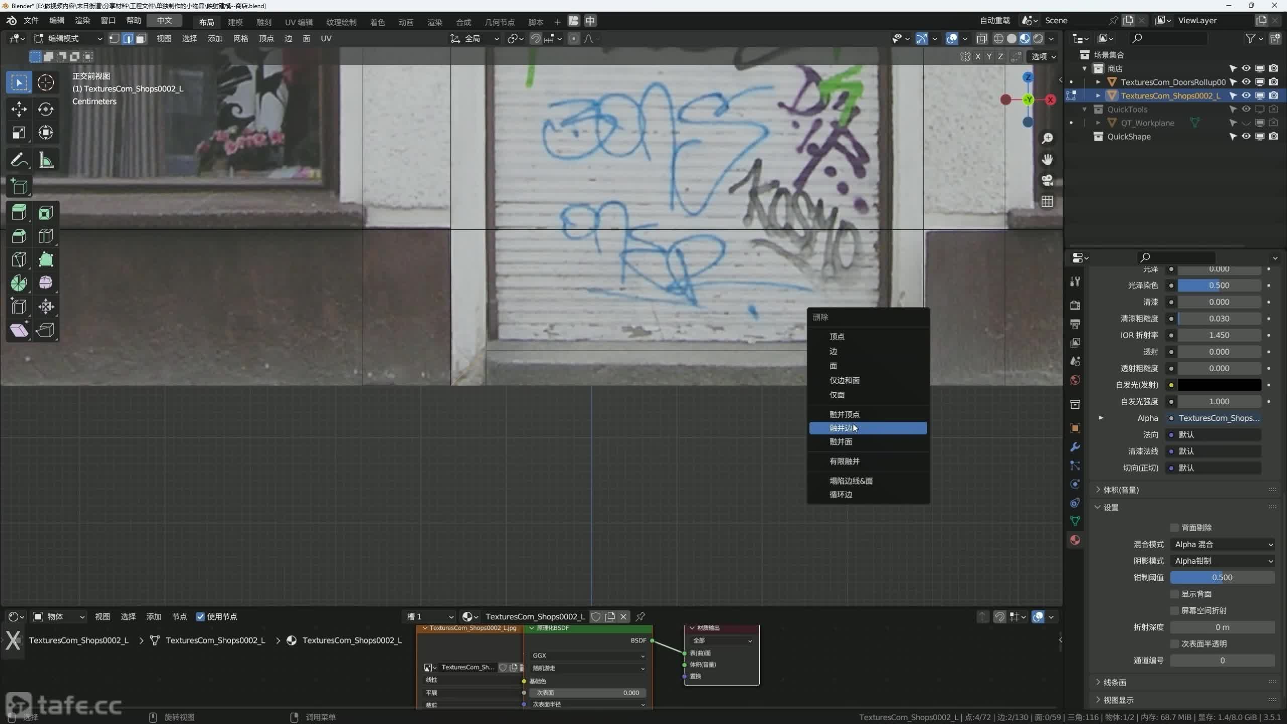The height and width of the screenshot is (724, 1287).
Task: Select the Scale tool
Action: click(x=19, y=133)
